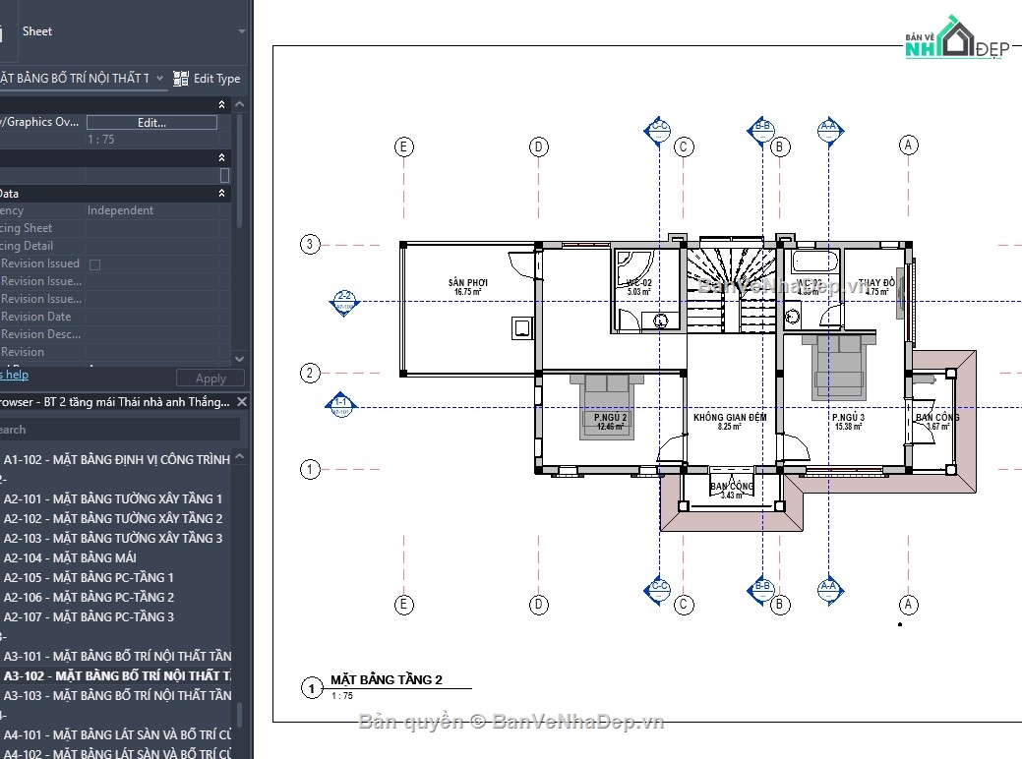Select the bottom grid bubble A

(909, 605)
